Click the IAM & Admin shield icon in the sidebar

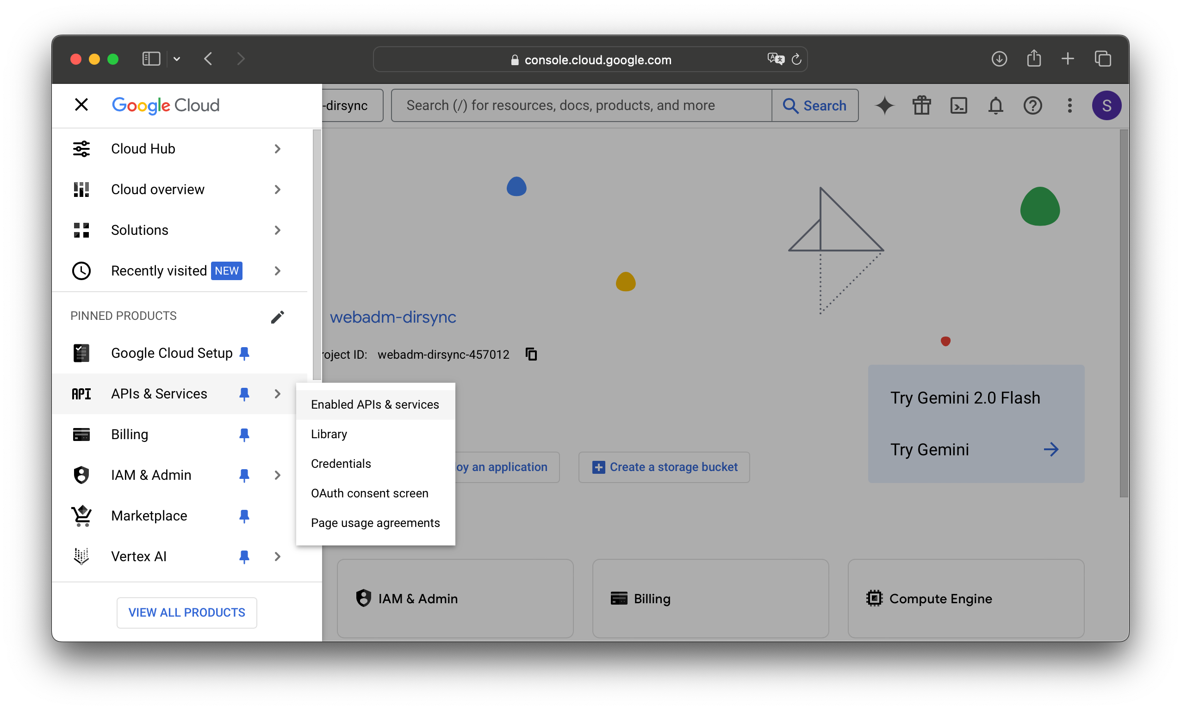81,475
